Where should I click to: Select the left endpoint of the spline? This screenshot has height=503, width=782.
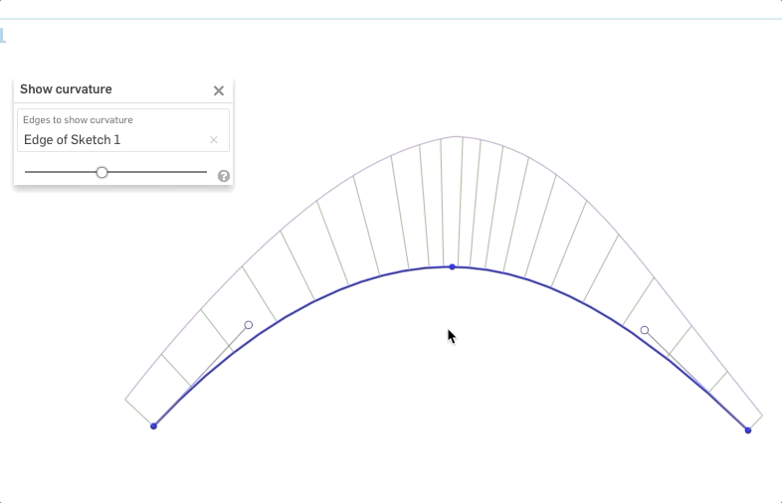pyautogui.click(x=153, y=426)
